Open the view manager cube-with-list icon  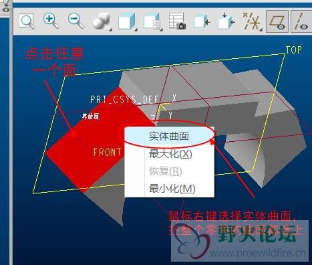tap(152, 21)
